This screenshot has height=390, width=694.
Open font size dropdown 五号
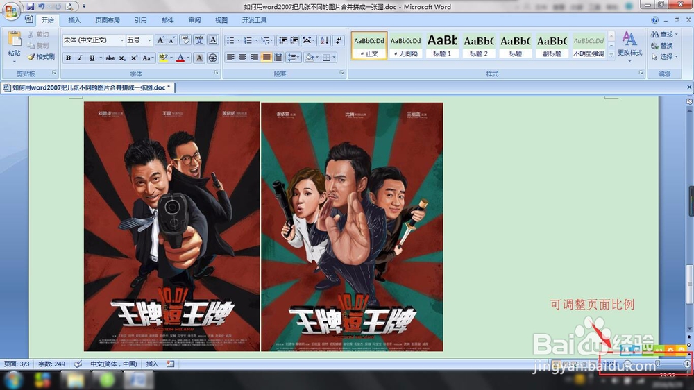coord(149,40)
